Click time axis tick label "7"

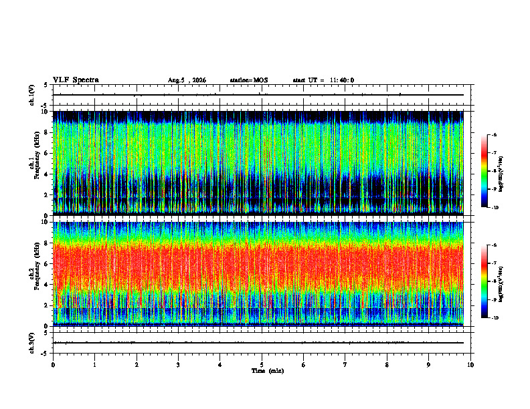click(x=345, y=365)
